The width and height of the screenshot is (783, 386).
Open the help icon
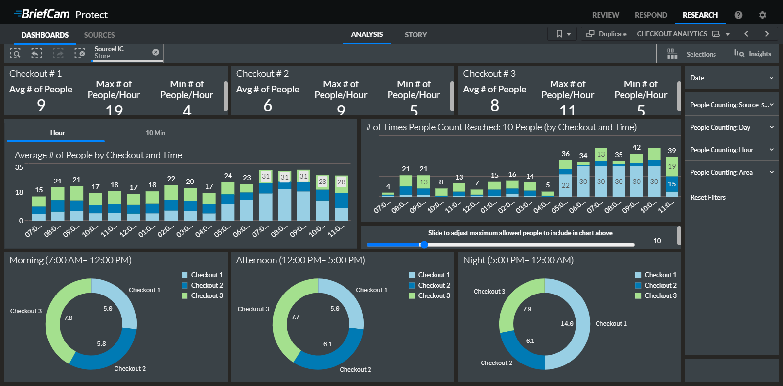pos(738,15)
